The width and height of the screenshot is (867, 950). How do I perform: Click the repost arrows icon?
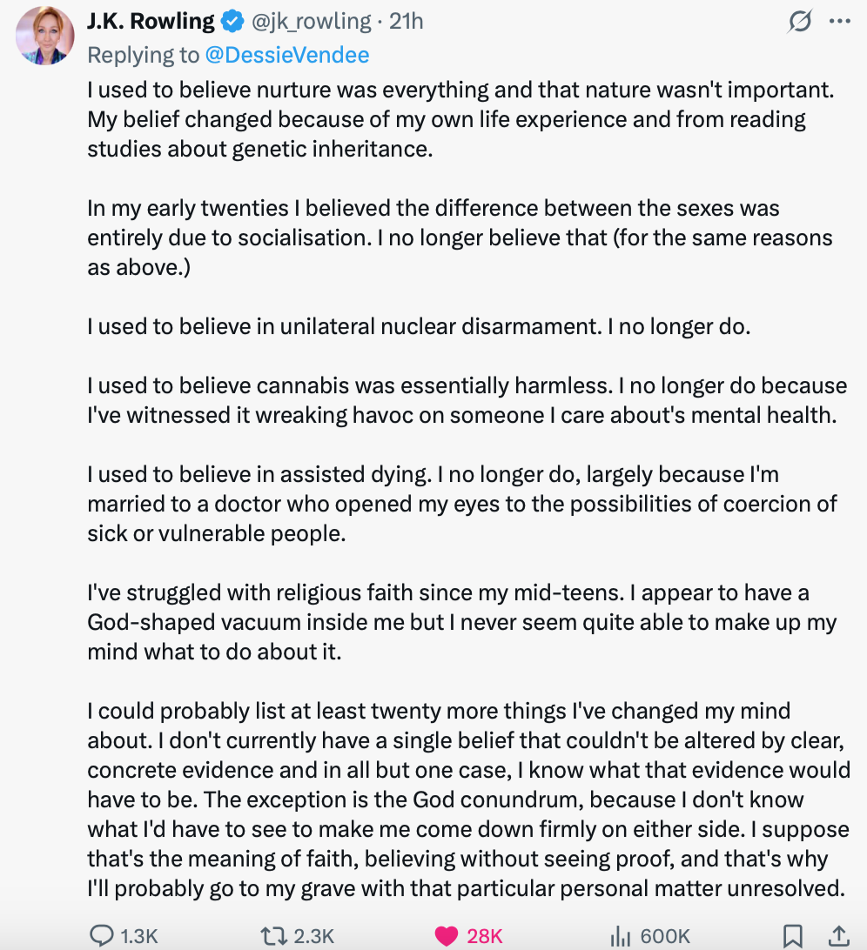coord(273,935)
